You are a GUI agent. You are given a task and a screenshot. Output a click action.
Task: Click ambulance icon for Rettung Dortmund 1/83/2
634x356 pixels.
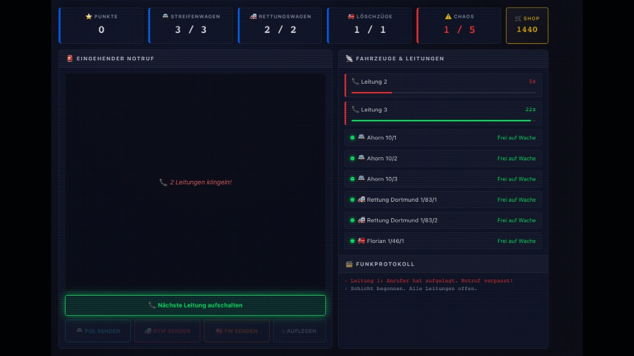362,220
